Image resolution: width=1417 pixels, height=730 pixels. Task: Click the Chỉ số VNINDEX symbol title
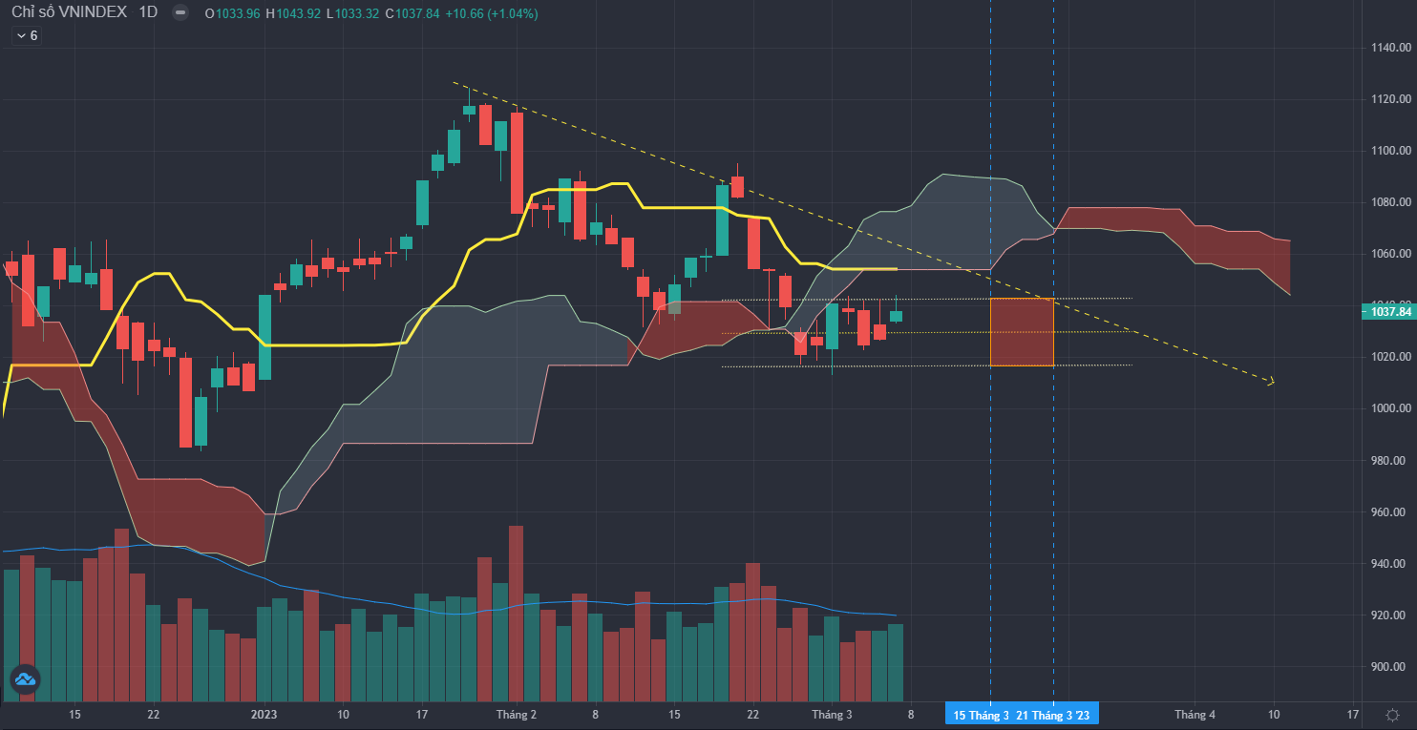point(69,13)
